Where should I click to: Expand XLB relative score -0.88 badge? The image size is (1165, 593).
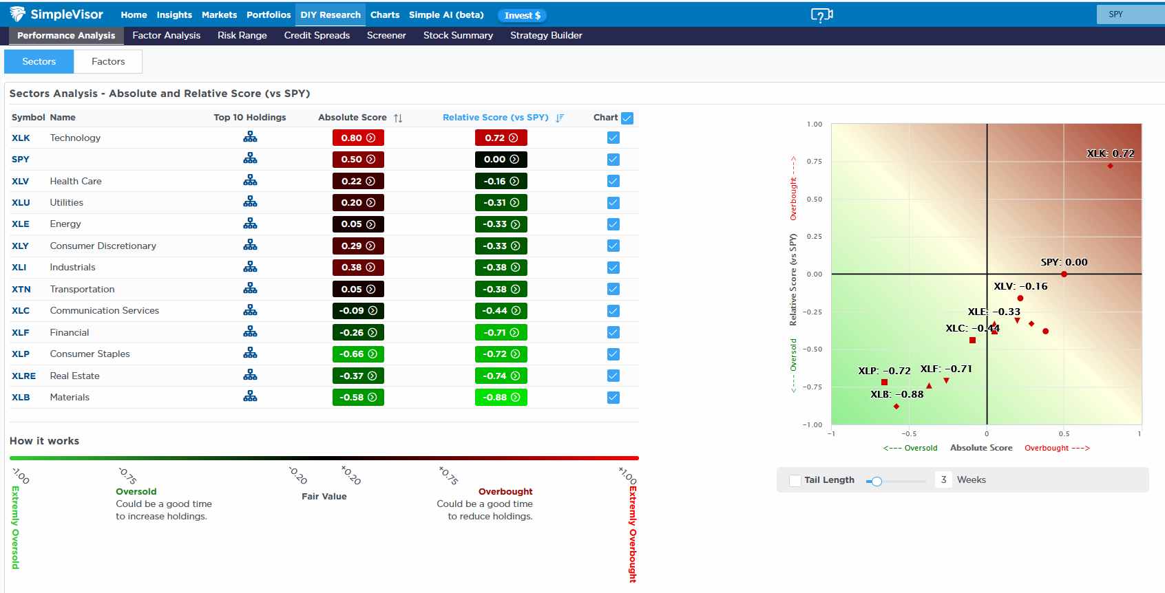click(501, 398)
